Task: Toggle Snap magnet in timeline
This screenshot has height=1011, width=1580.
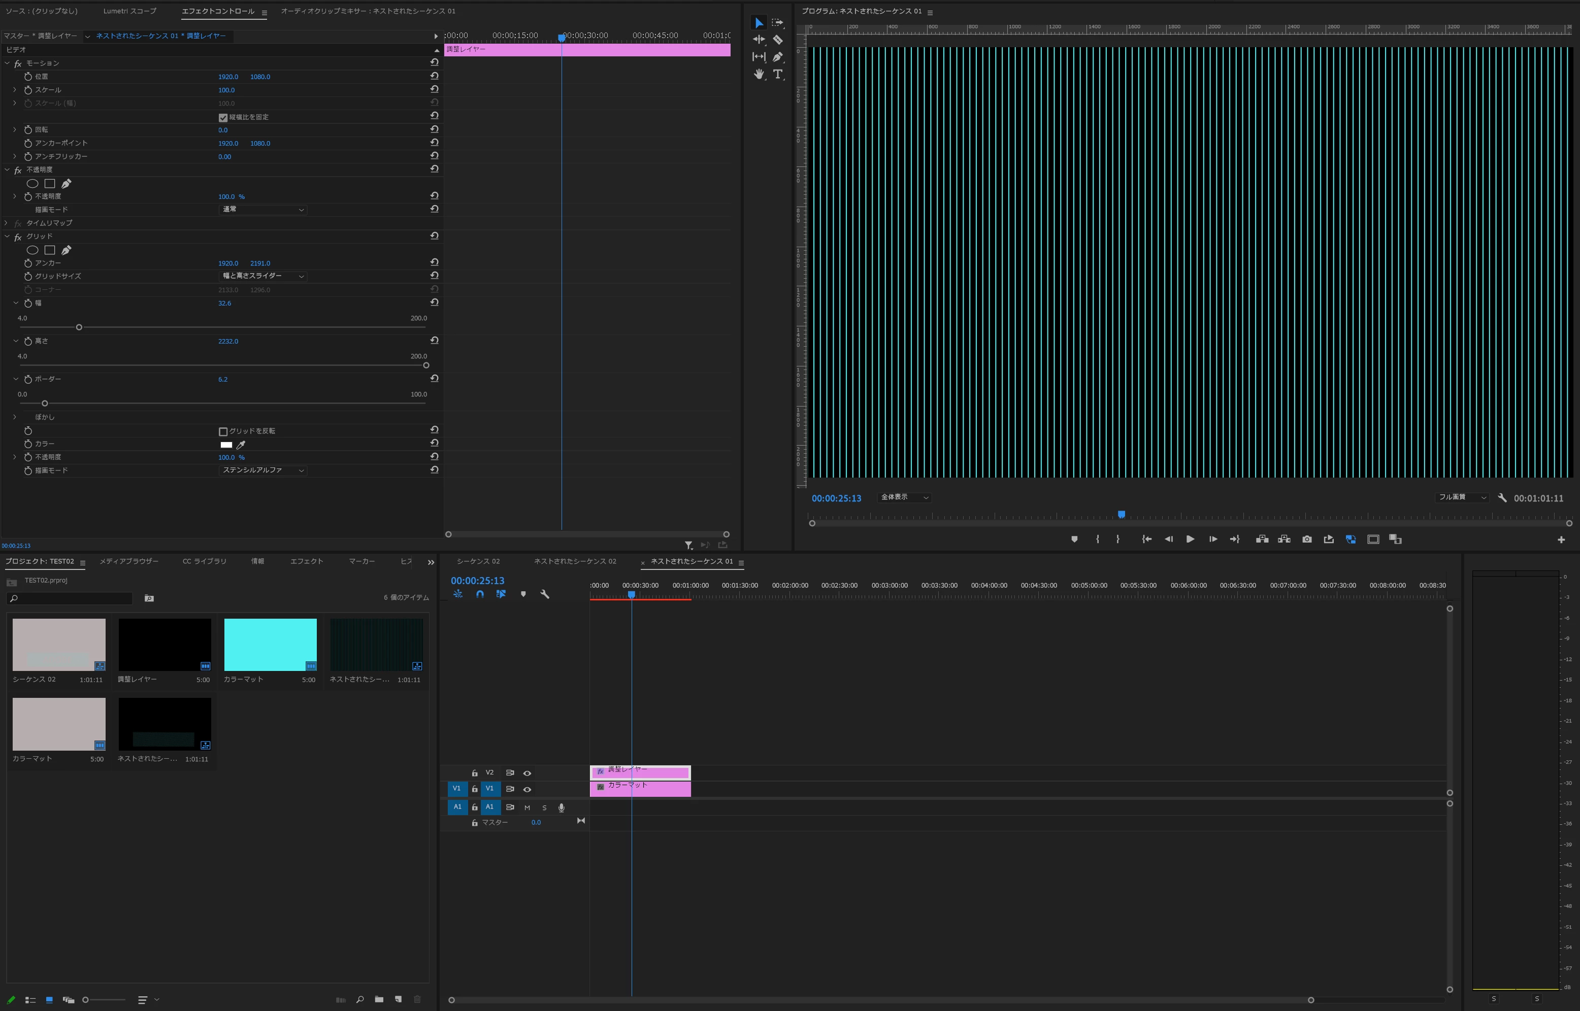Action: tap(480, 594)
